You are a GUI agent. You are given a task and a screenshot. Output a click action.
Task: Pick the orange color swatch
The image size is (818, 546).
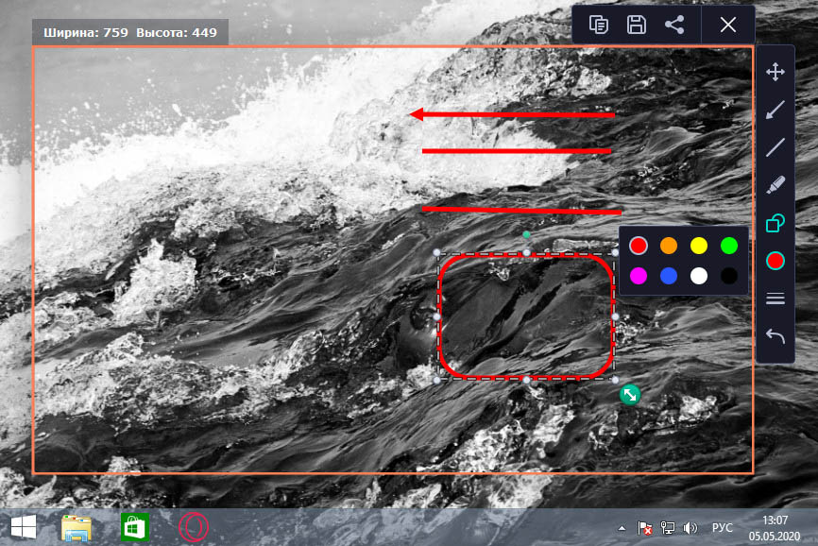click(668, 246)
